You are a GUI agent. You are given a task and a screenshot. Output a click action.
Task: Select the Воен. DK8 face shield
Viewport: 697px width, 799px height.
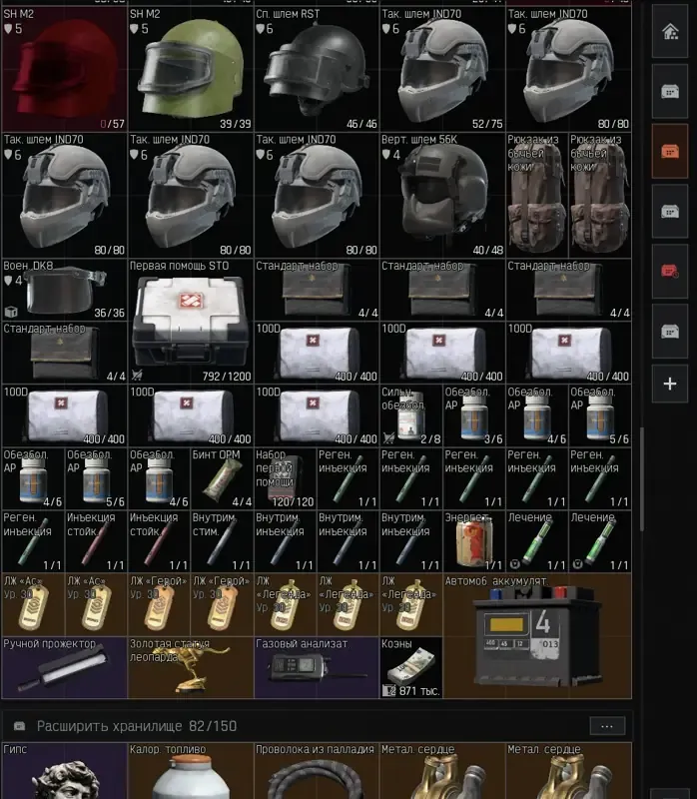tap(64, 290)
